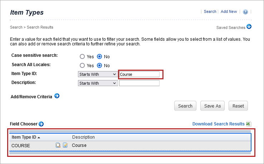
Task: Select Yes for Case sensitive search
Action: (x=82, y=56)
